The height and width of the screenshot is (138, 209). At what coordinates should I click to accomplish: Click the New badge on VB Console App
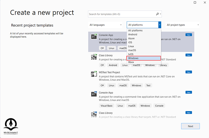189,92
